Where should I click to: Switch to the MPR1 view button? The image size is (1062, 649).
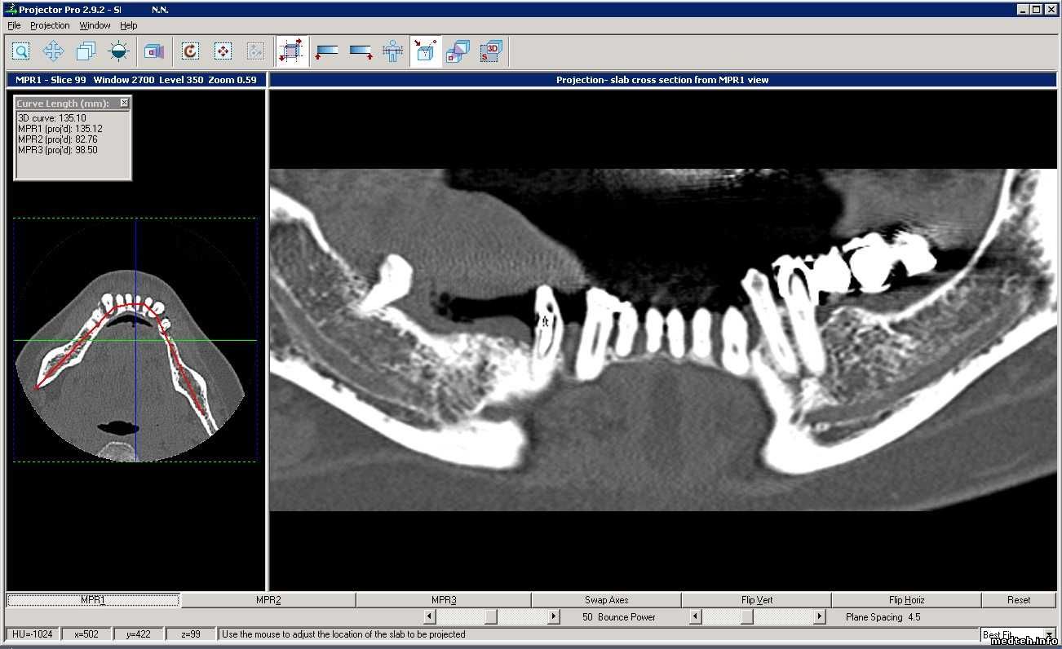point(93,600)
